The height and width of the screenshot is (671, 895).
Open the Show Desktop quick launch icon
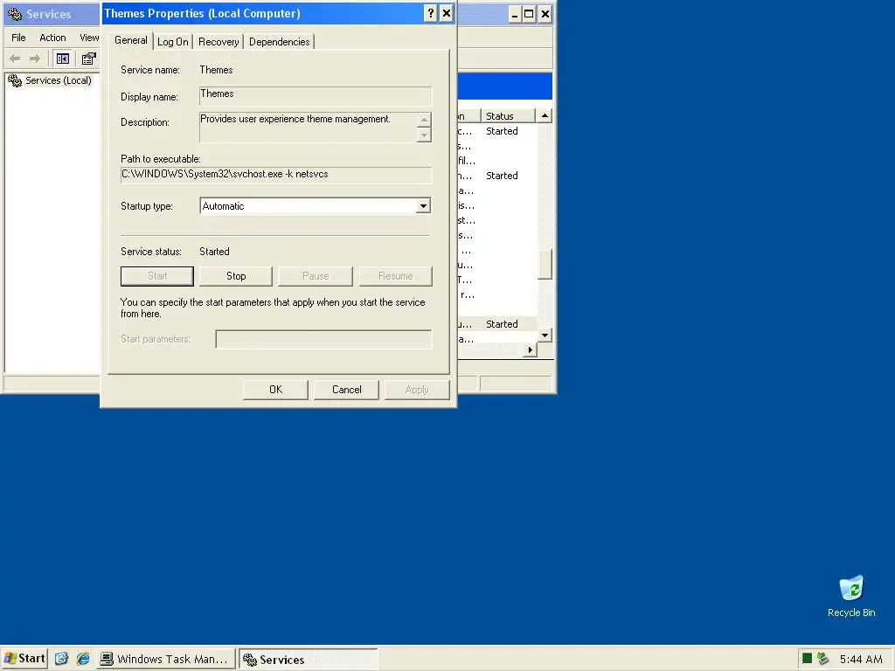(61, 659)
